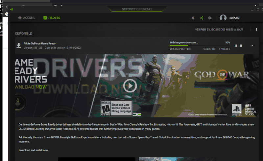Viewport: 263px width, 161px height.
Task: Click the 1 min 26 s remaining time
Action: (x=224, y=49)
